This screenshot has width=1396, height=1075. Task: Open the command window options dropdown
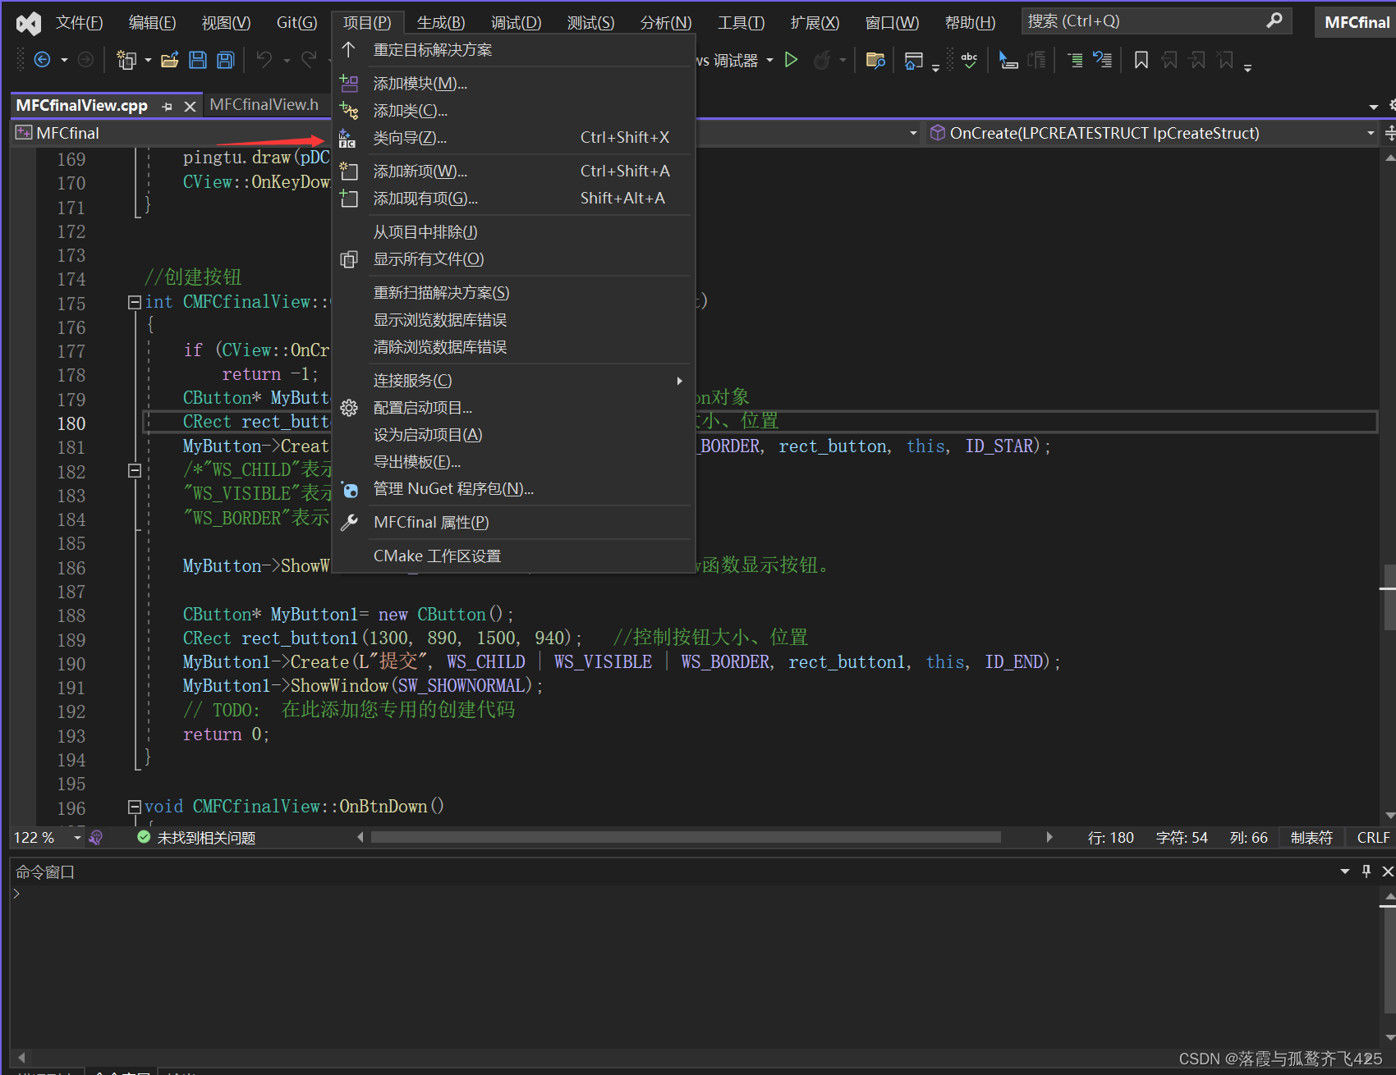pos(1345,871)
